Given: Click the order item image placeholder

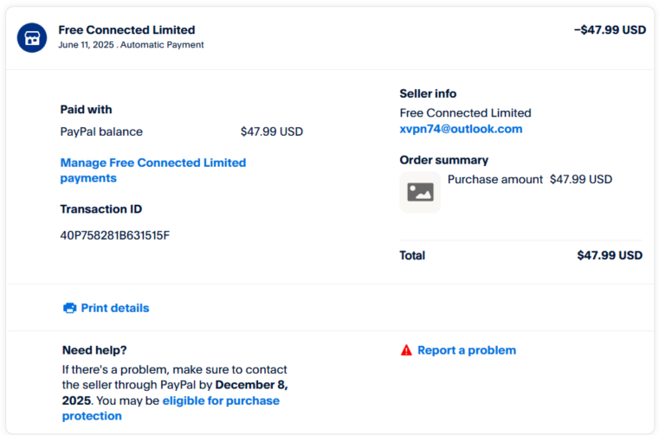Looking at the screenshot, I should pos(420,192).
